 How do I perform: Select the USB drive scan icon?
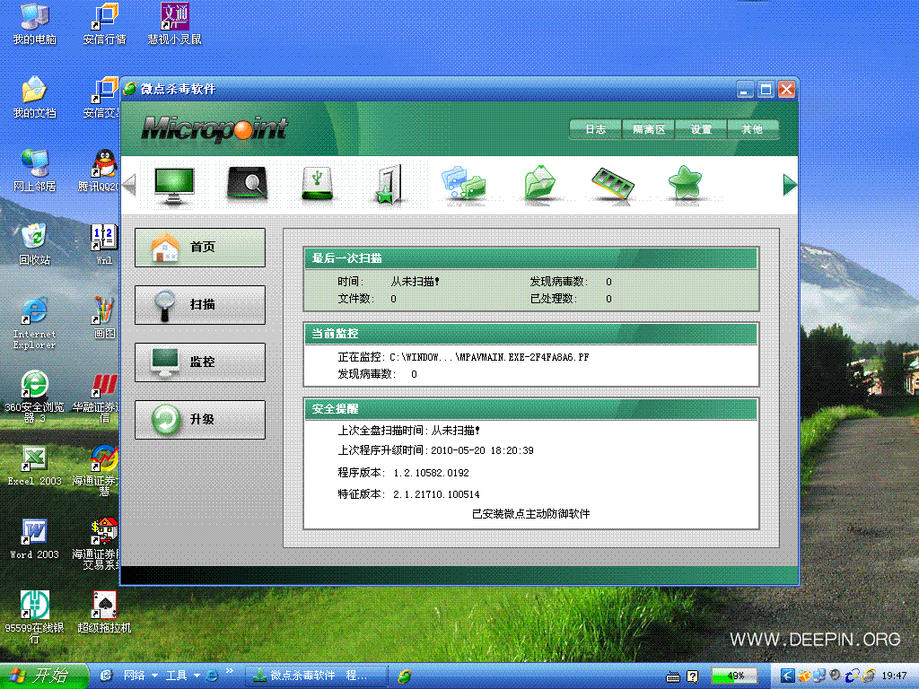317,183
